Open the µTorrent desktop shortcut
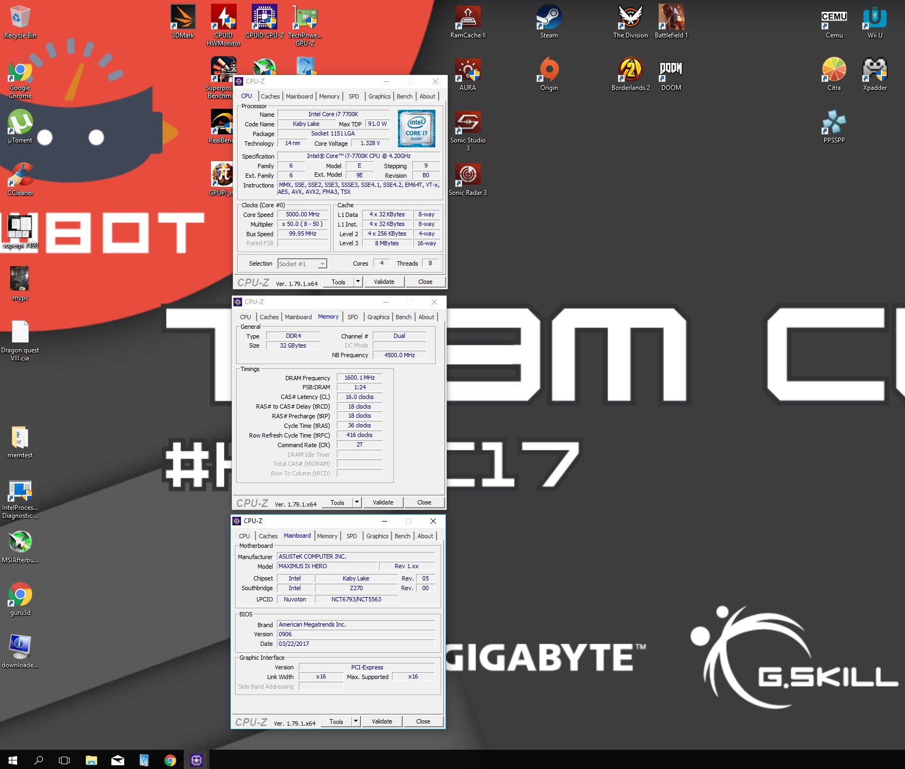This screenshot has width=905, height=769. pyautogui.click(x=20, y=126)
